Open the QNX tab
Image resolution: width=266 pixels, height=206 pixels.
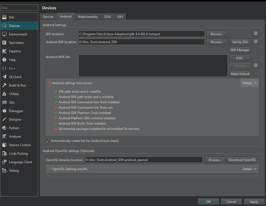(107, 17)
